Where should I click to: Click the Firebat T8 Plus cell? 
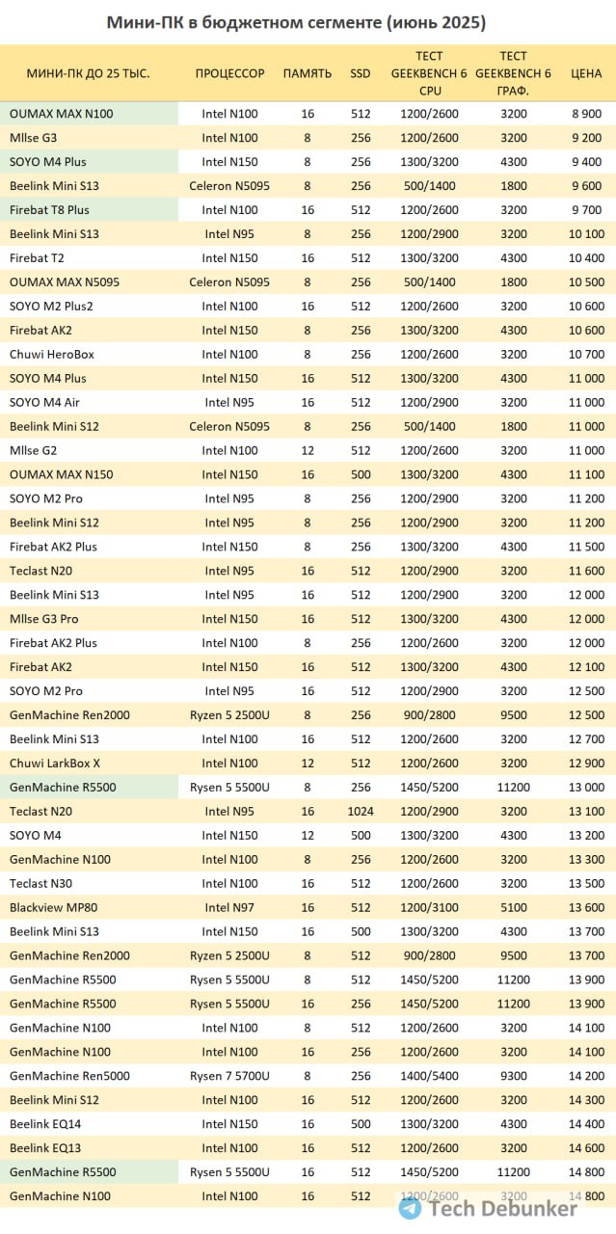[x=89, y=210]
